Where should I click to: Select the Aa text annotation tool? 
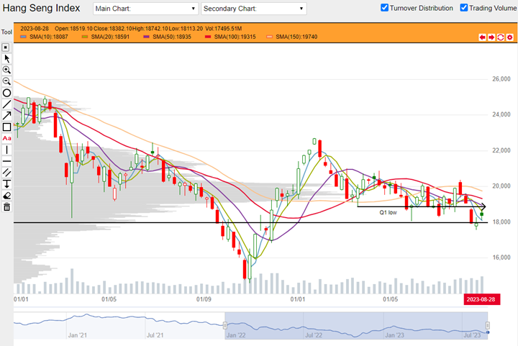6,138
